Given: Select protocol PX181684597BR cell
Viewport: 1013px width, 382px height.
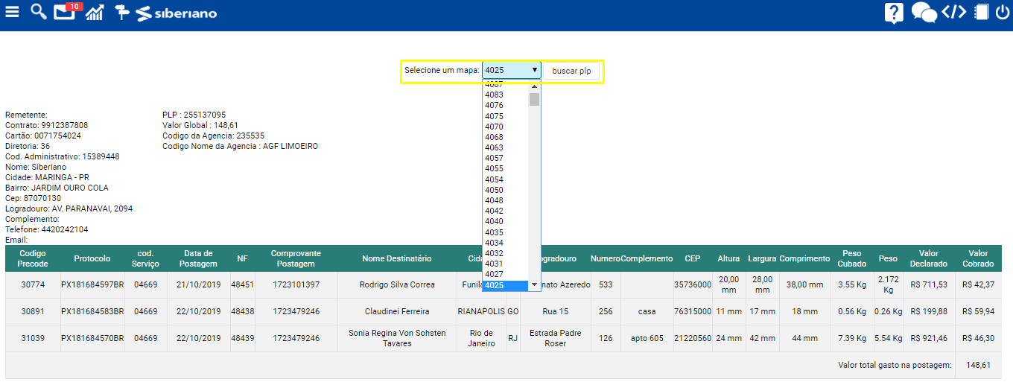Looking at the screenshot, I should click(x=92, y=284).
